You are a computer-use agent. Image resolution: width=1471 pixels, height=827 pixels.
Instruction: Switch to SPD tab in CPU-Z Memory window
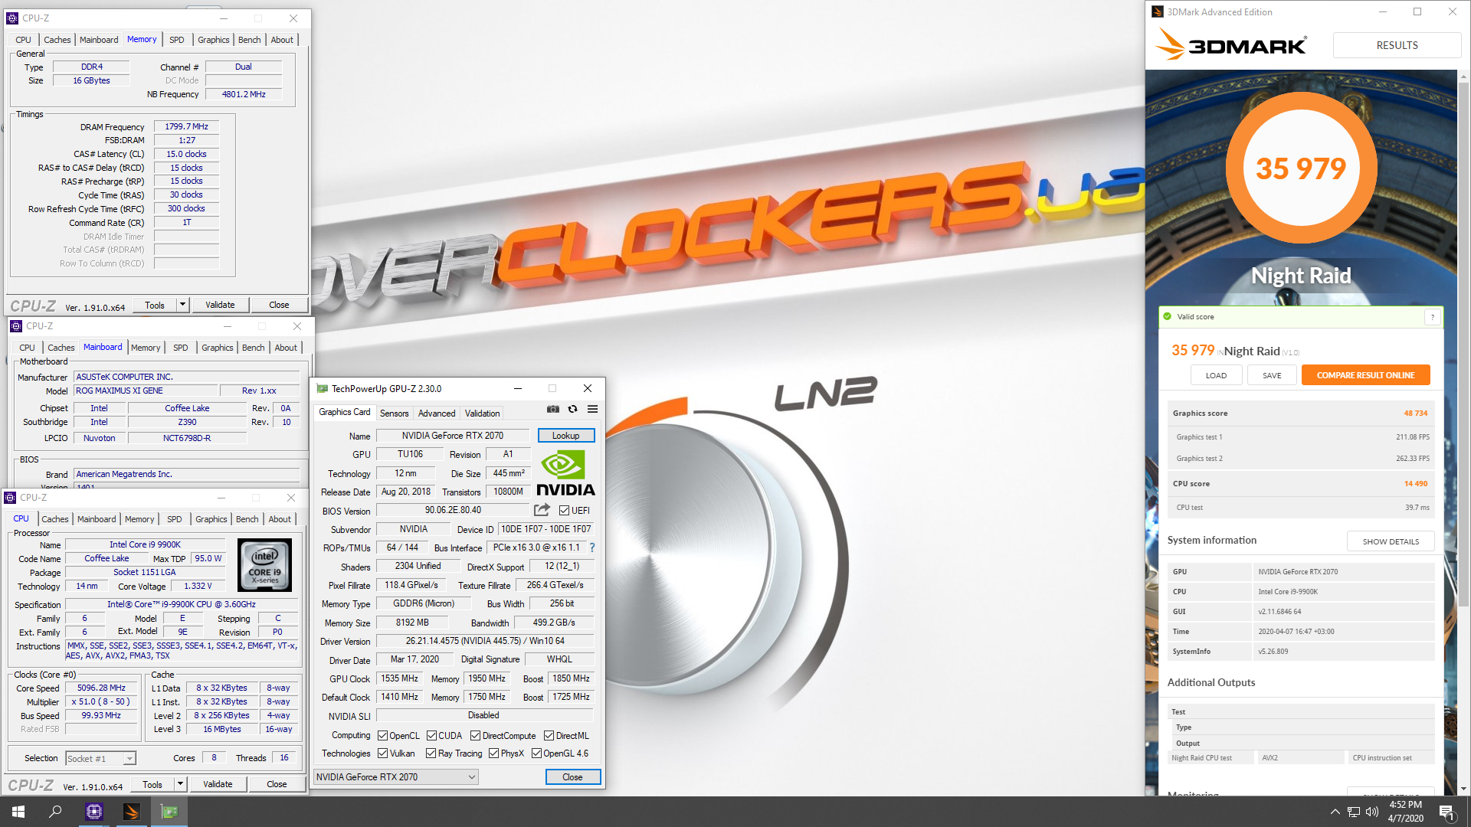pyautogui.click(x=177, y=40)
